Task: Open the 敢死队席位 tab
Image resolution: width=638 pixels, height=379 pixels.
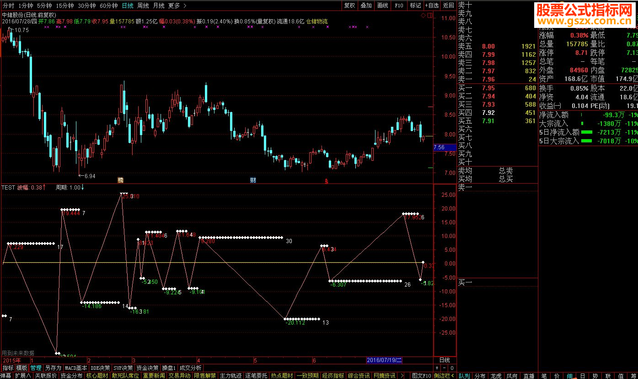Action: click(125, 376)
